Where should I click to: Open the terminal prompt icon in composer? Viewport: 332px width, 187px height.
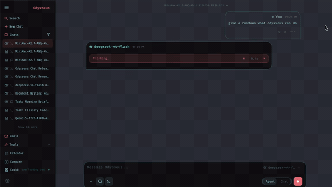109,181
